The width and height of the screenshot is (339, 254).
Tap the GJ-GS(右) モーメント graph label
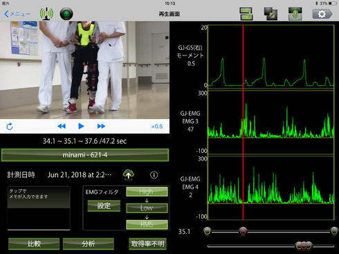point(190,55)
